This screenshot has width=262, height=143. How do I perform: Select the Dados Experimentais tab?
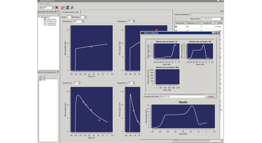pyautogui.click(x=182, y=14)
